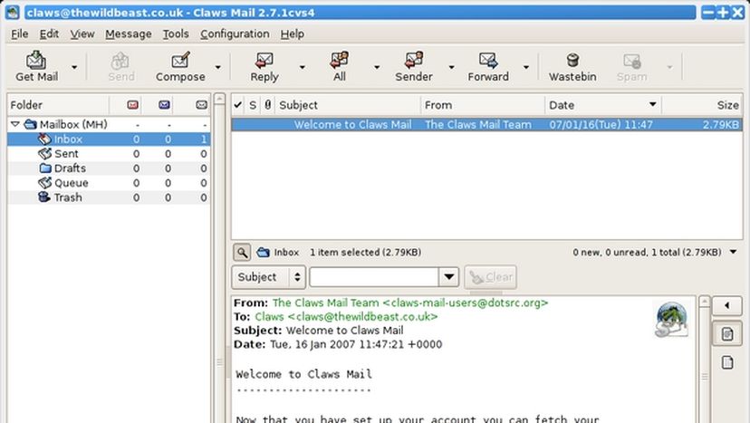
Task: Select the Welcome to Claws Mail message
Action: pos(351,125)
